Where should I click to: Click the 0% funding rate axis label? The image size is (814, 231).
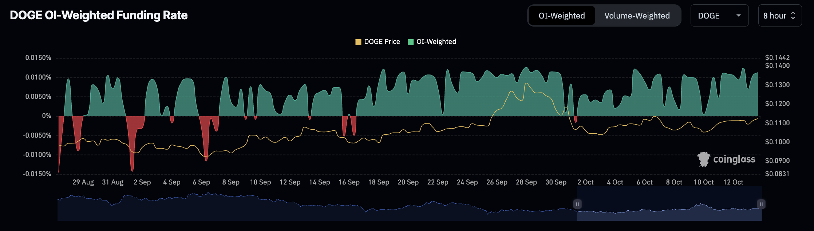(47, 116)
